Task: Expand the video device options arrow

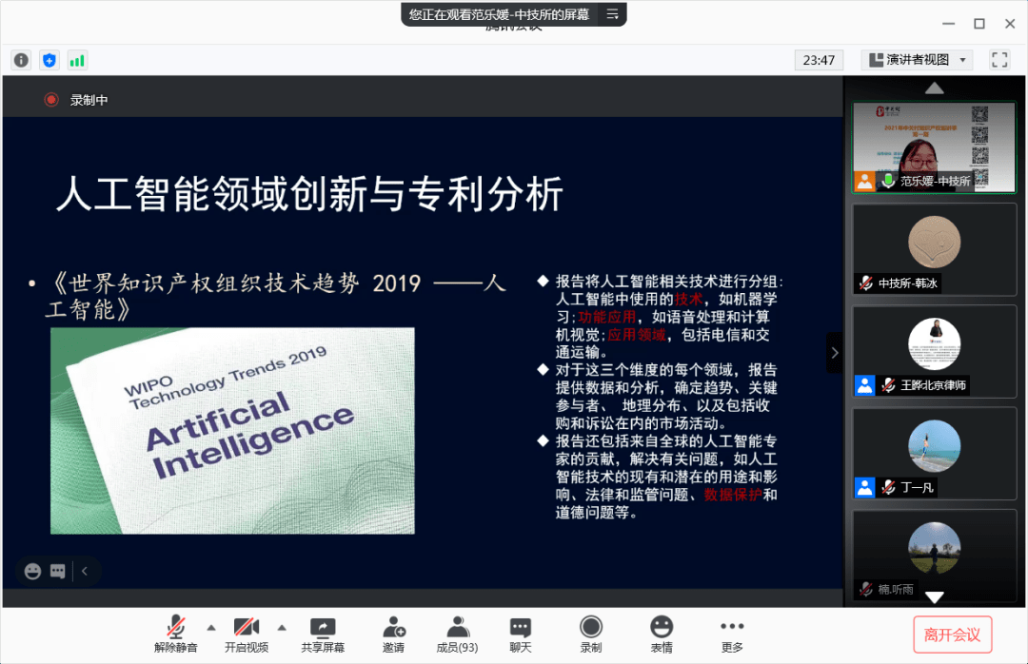Action: pos(282,628)
